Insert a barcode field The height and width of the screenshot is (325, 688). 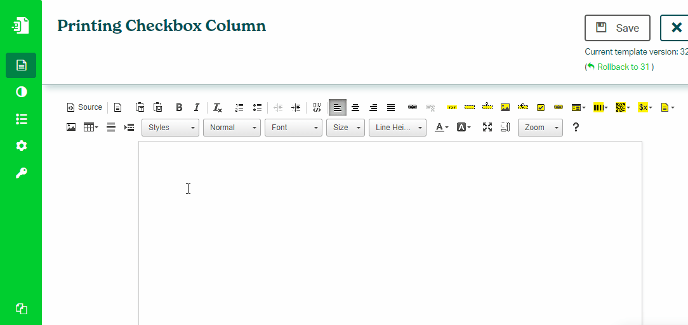[600, 108]
